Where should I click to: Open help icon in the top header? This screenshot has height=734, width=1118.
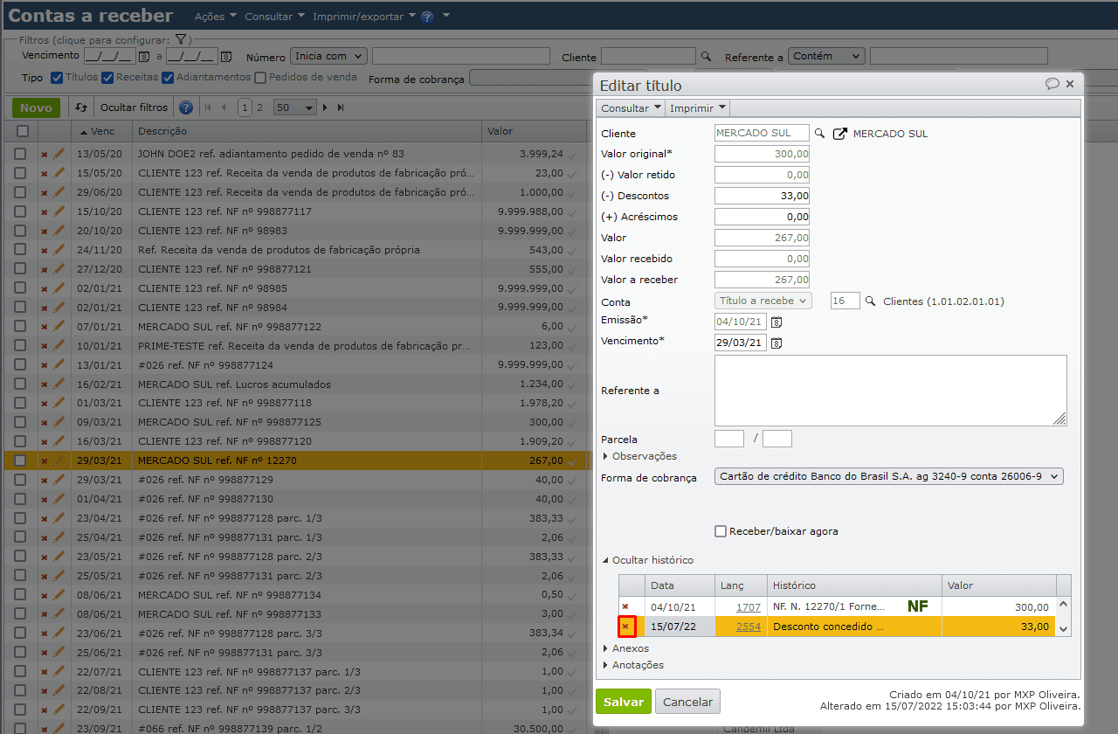[426, 17]
